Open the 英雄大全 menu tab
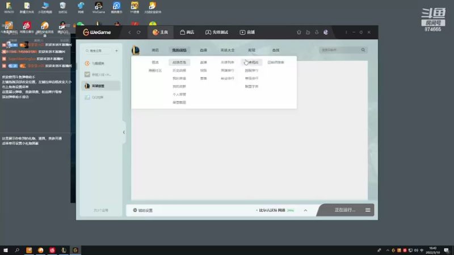The image size is (454, 255). 228,50
